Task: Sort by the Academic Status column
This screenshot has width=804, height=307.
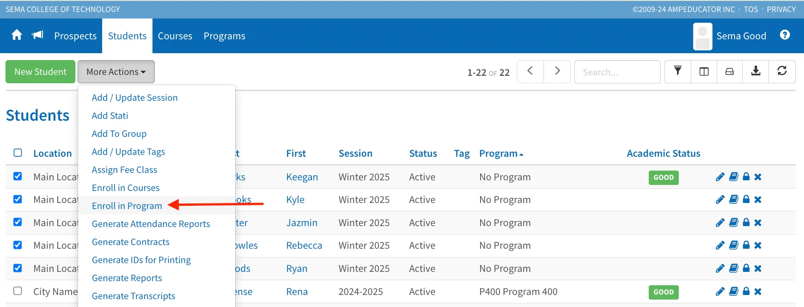Action: coord(664,153)
